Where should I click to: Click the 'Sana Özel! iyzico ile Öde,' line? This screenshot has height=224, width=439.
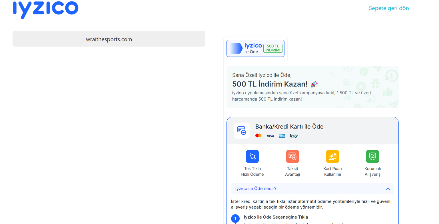click(x=262, y=75)
